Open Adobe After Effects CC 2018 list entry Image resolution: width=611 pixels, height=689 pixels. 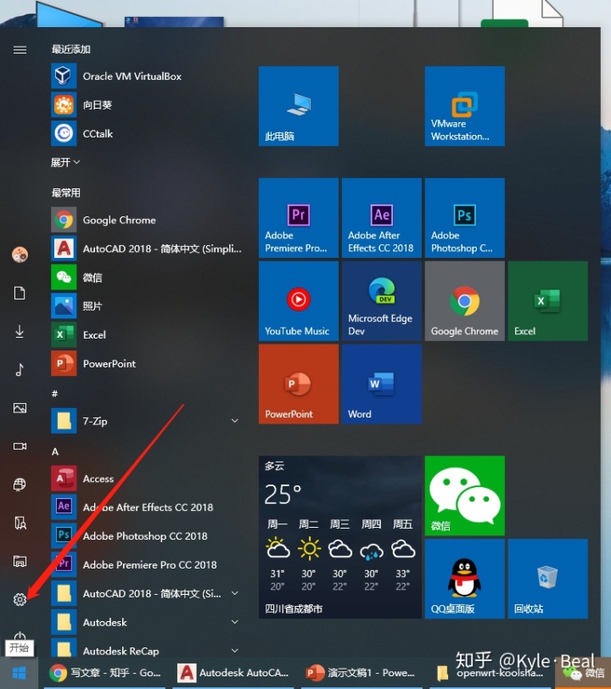[148, 507]
